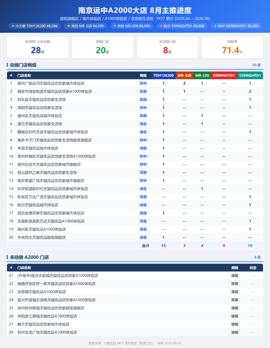Click the grey region tag in row 24

(235, 300)
